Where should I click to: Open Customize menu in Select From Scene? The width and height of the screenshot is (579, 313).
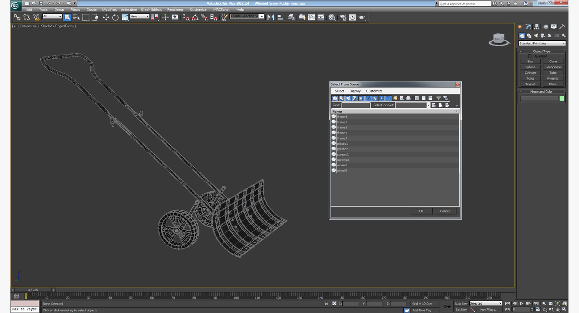pyautogui.click(x=374, y=91)
